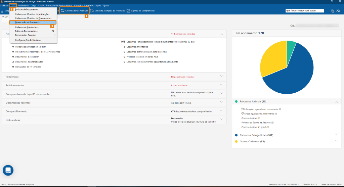This screenshot has width=344, height=187.
Task: Choose Configurações do Usuário menu entry
Action: 30,40
